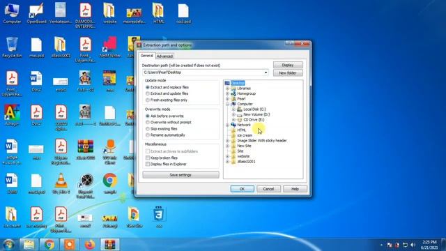Expand Image Slider With sticky header folder
The height and width of the screenshot is (251, 446).
coord(228,141)
